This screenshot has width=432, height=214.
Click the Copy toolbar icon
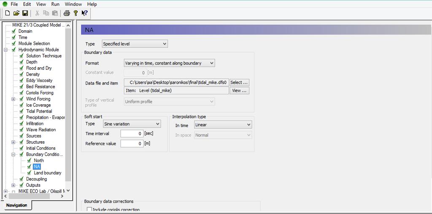click(x=46, y=13)
